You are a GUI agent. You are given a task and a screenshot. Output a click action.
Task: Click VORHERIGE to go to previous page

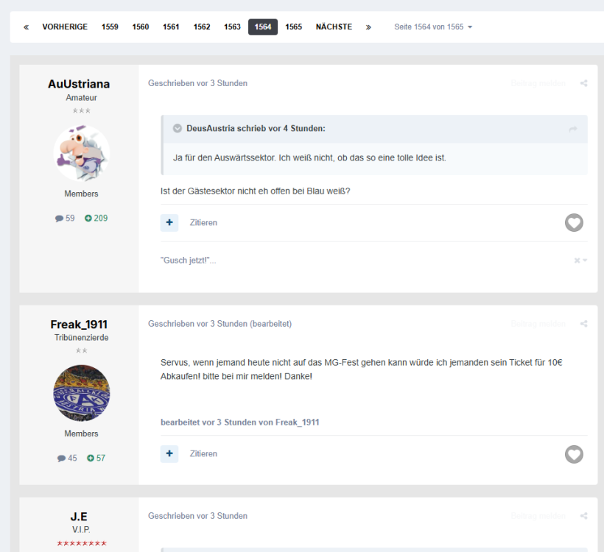(x=65, y=27)
